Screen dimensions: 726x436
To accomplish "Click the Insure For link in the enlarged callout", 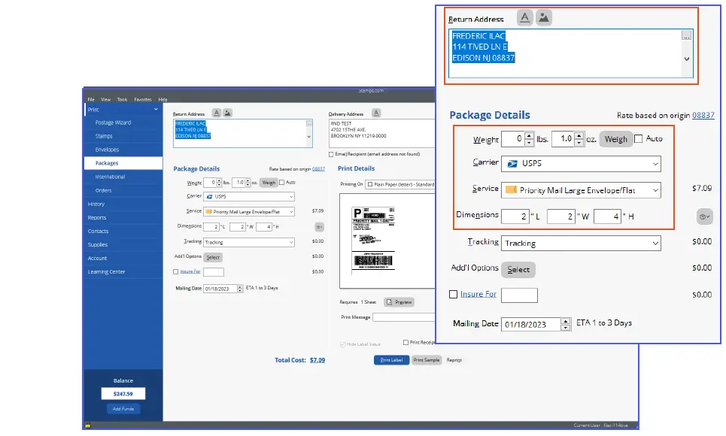I will click(478, 294).
